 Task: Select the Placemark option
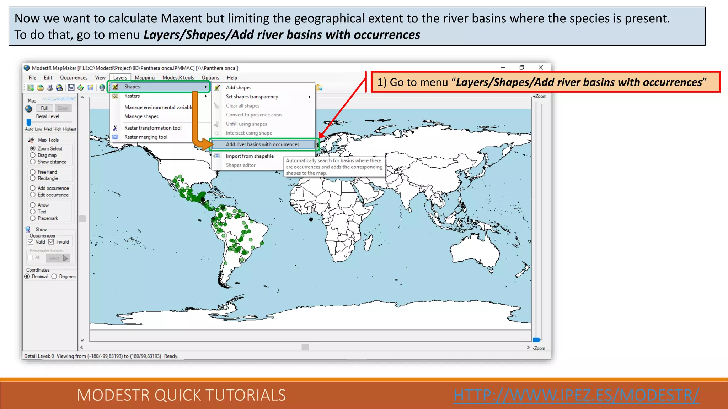coord(33,218)
